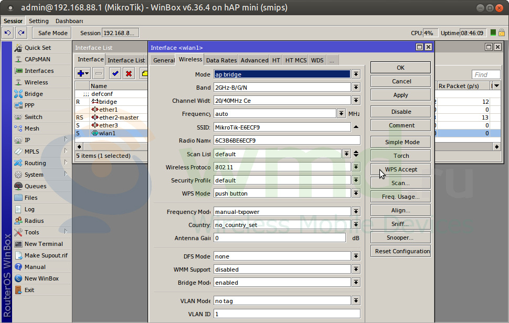
Task: Click the padlock icon in status bar
Action: pyautogui.click(x=502, y=33)
